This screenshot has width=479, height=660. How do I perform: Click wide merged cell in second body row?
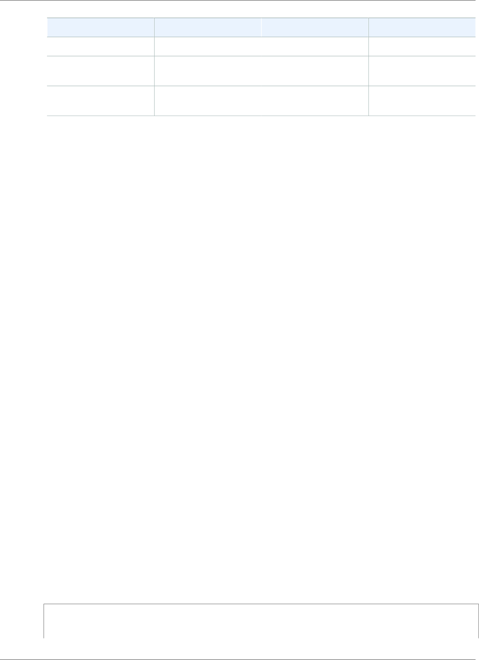[x=261, y=71]
